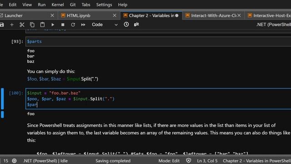Click 'Chapter 2 - Variables in PowerShell' in status bar
The image size is (291, 164).
pyautogui.click(x=257, y=161)
